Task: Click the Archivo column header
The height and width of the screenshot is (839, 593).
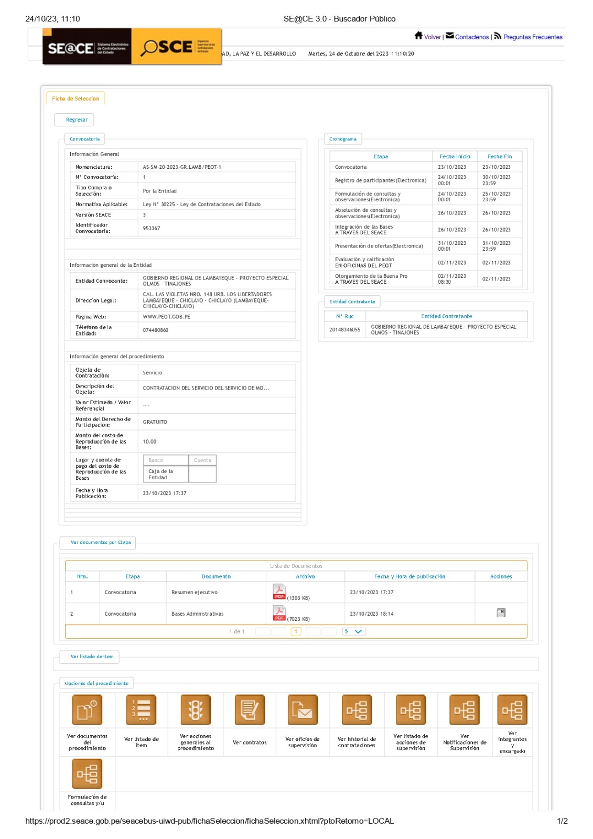Action: (305, 576)
